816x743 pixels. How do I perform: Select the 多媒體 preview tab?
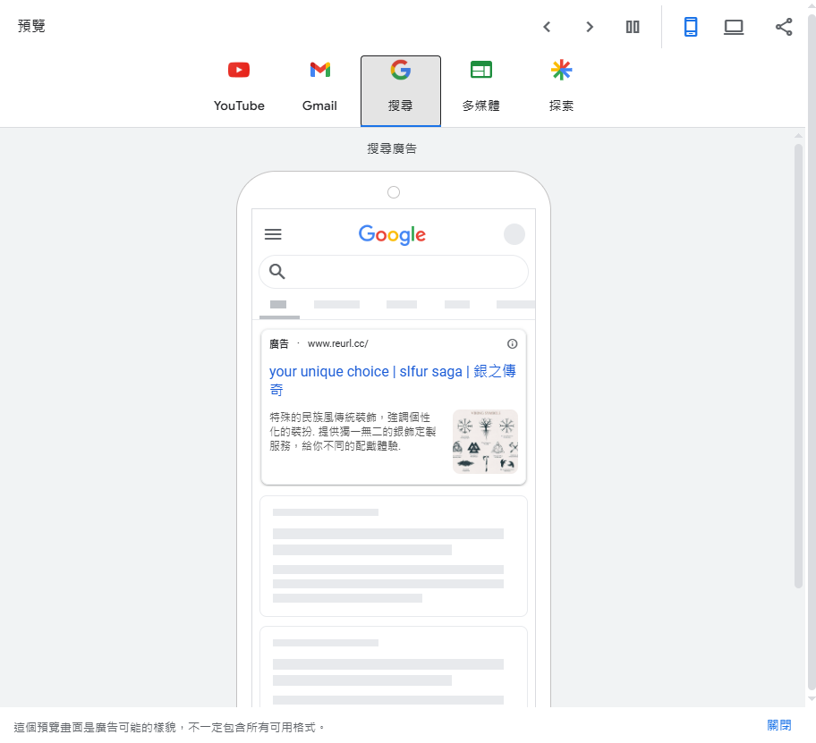pos(480,87)
